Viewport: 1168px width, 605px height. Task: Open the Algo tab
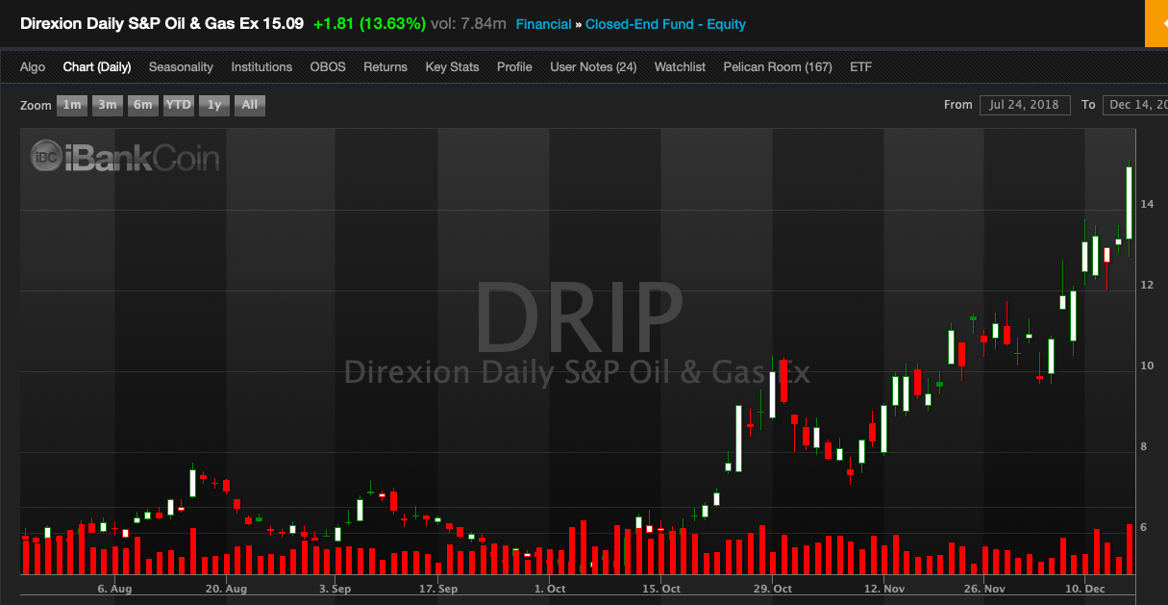33,67
